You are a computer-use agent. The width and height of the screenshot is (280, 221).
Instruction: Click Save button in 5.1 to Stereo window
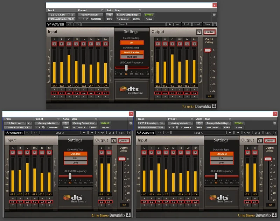point(122,133)
